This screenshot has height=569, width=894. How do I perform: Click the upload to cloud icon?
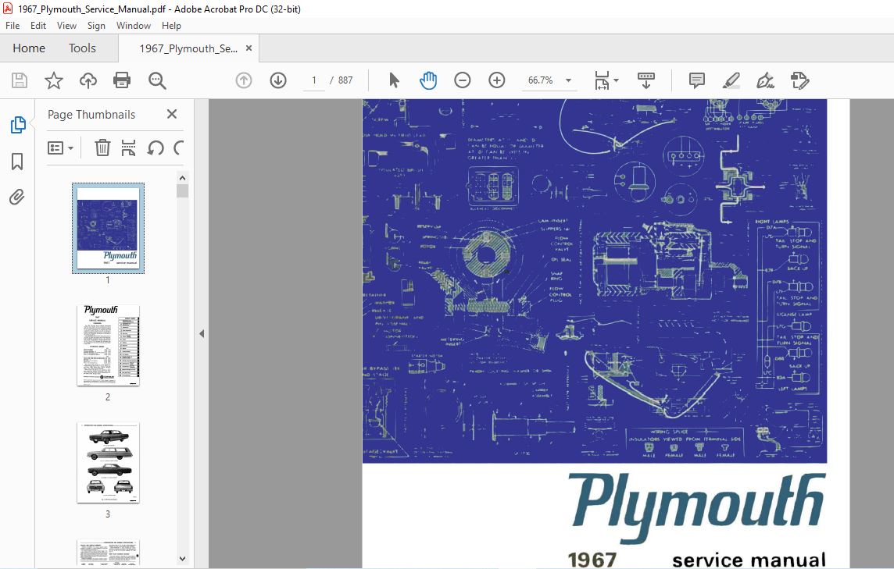(88, 80)
